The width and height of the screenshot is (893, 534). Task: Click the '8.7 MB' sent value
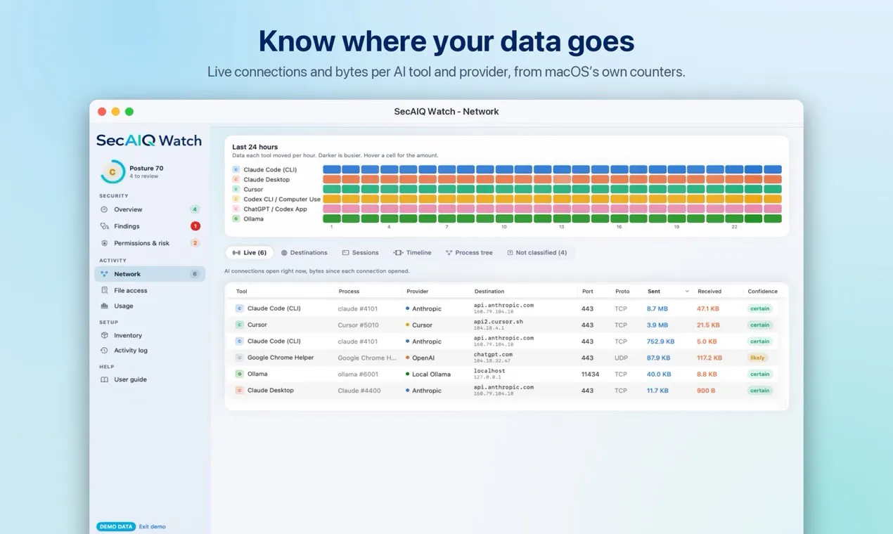(657, 308)
